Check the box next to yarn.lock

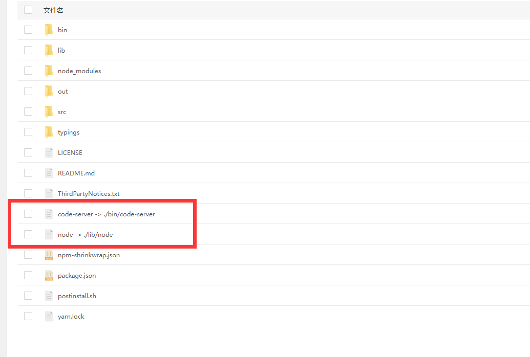[28, 316]
